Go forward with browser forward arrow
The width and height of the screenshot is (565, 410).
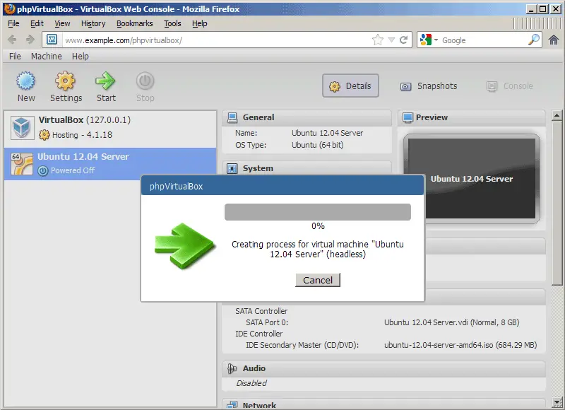(30, 40)
